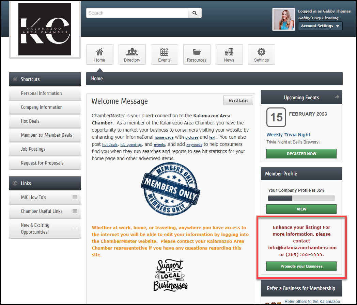Image resolution: width=357 pixels, height=305 pixels.
Task: Click Promote your Business button
Action: click(301, 266)
